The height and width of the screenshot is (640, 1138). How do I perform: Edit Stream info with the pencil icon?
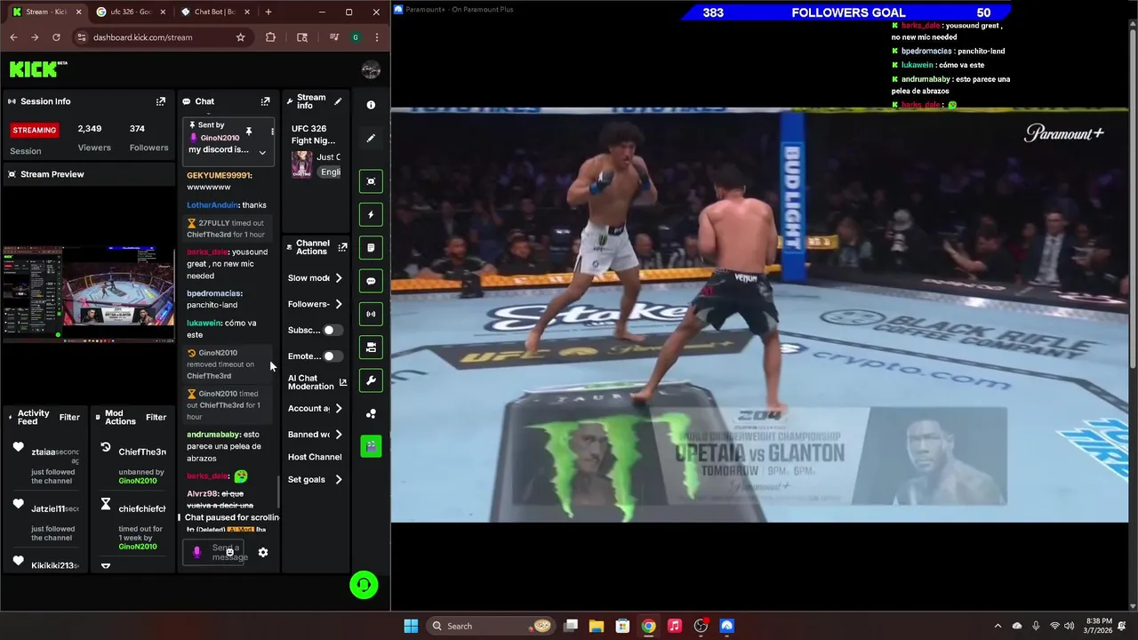[338, 101]
